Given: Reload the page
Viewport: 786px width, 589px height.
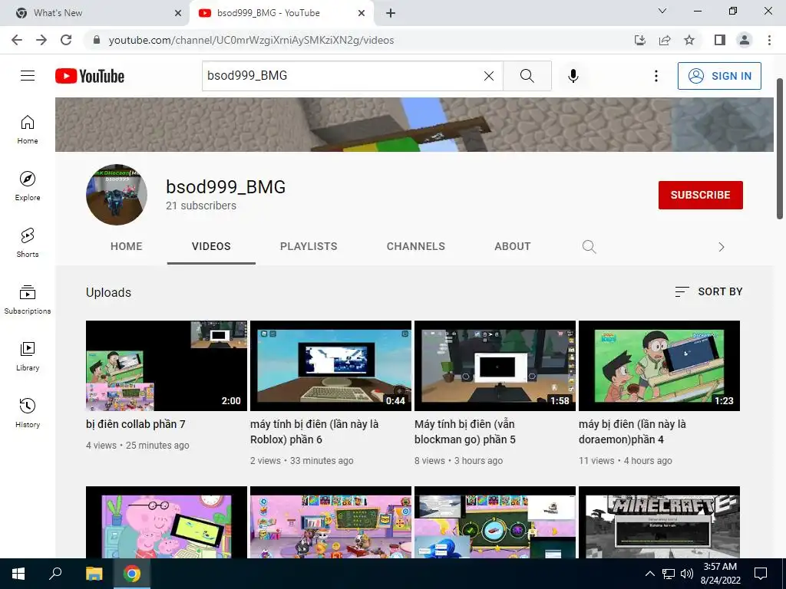Looking at the screenshot, I should tap(66, 40).
